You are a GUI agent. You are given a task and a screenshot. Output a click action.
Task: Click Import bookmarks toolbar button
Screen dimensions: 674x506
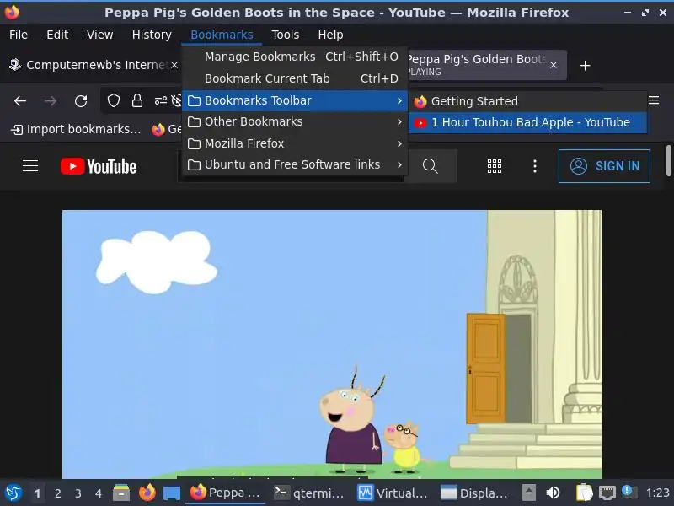point(75,129)
